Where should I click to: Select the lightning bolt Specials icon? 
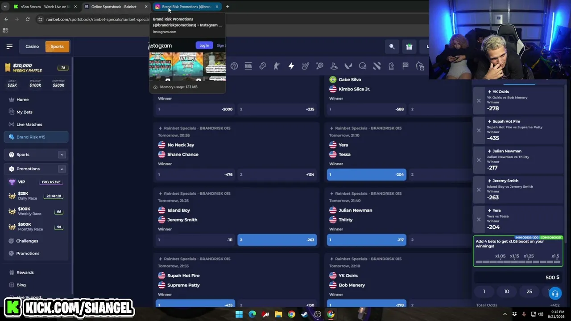point(291,66)
